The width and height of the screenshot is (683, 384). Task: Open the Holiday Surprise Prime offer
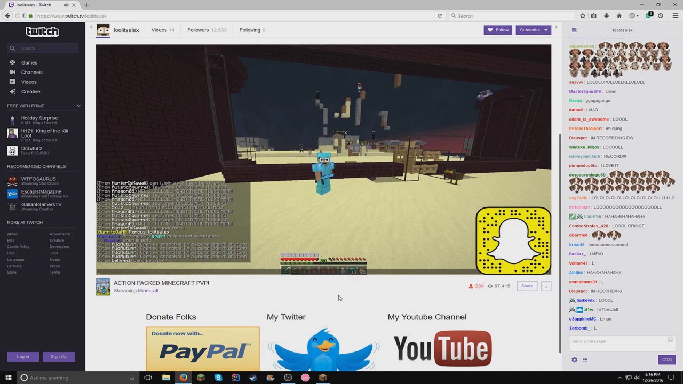coord(39,120)
